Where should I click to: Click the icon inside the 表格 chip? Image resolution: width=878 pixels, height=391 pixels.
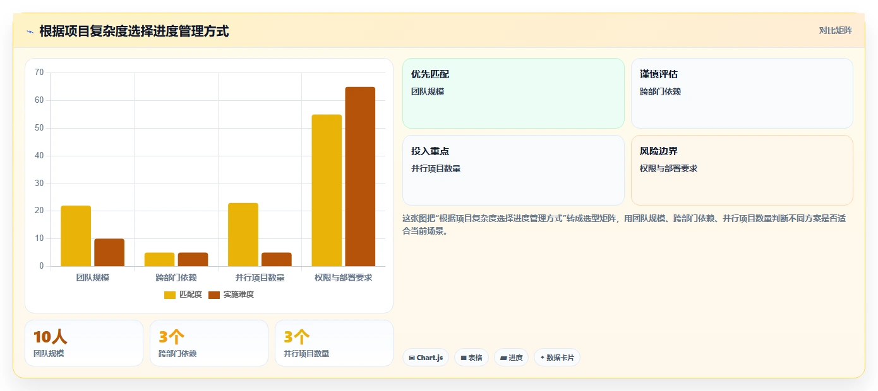pyautogui.click(x=464, y=358)
